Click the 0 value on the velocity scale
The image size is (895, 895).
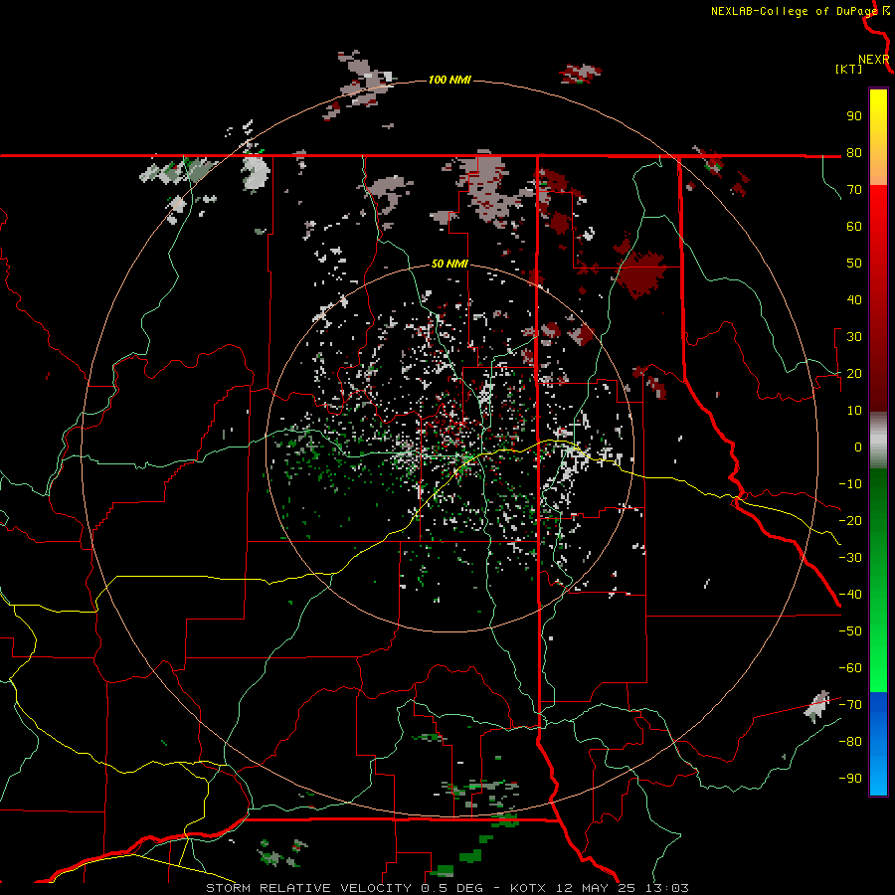point(858,447)
